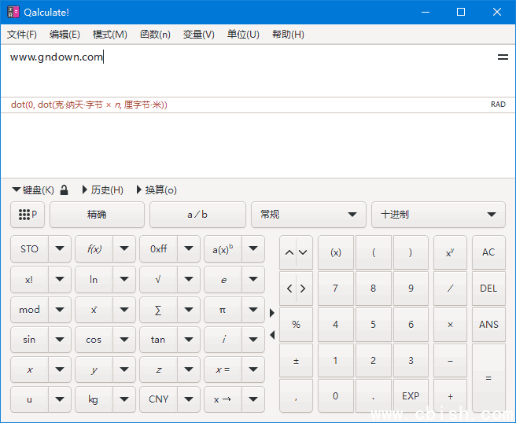The width and height of the screenshot is (516, 423).
Task: Toggle the 精确 exact mode button
Action: click(x=97, y=215)
